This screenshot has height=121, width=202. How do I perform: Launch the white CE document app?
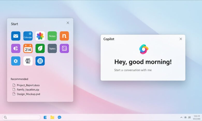point(28,61)
